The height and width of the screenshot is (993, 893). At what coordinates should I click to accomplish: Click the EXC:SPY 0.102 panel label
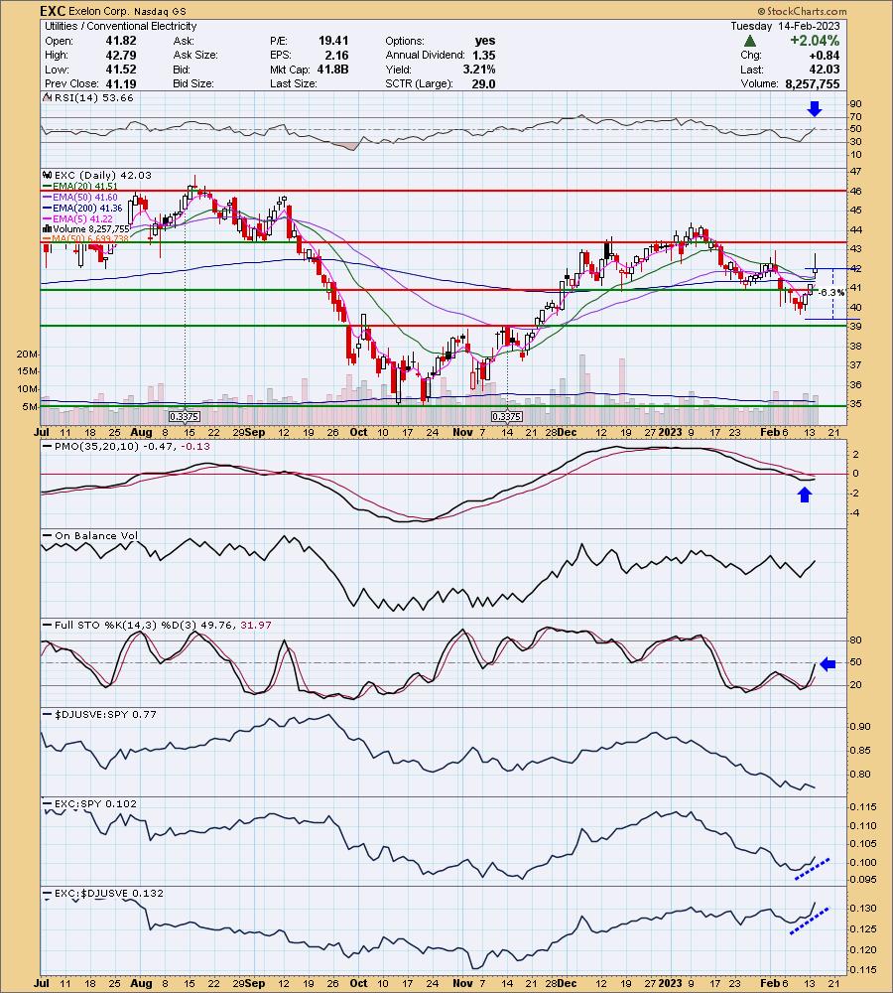[95, 803]
